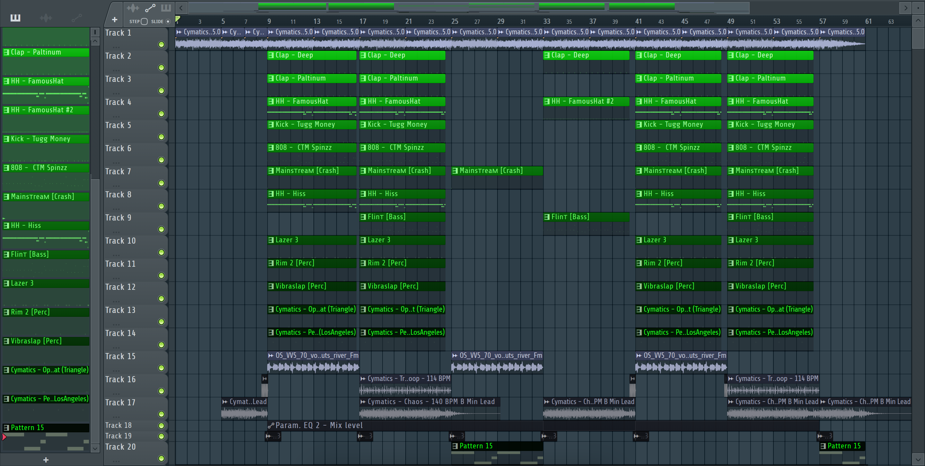Open clip menu of Cymat..Lead audio clip

(225, 402)
